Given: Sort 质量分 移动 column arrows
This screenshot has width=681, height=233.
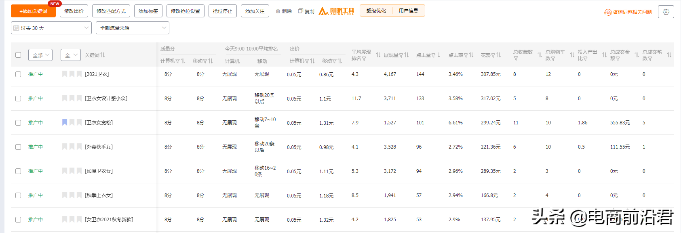Looking at the screenshot, I should coord(211,61).
